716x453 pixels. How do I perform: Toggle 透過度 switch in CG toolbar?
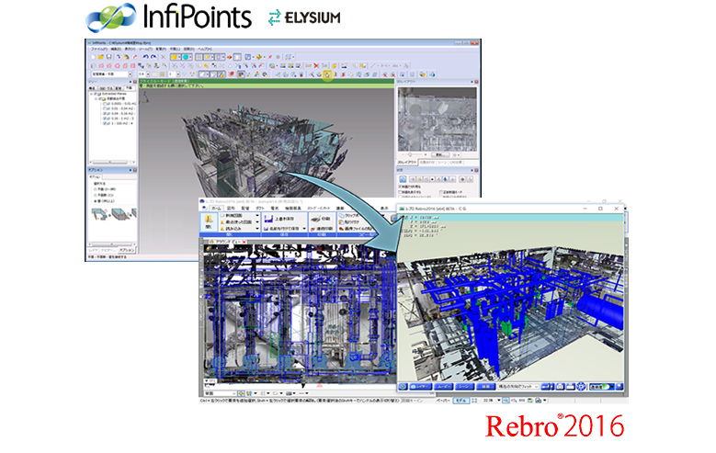(601, 386)
